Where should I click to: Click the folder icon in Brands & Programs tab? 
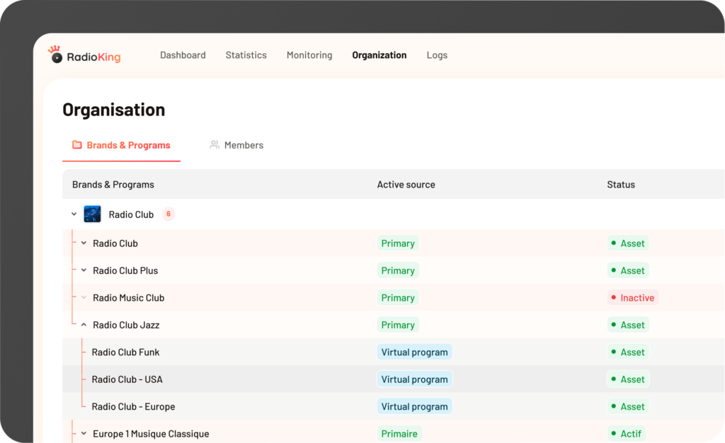(77, 145)
